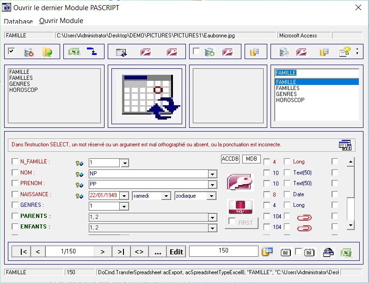Viewport: 369px width, 283px height.
Task: Tick the toolbar checkbox beside the add database icon
Action: coord(196,51)
